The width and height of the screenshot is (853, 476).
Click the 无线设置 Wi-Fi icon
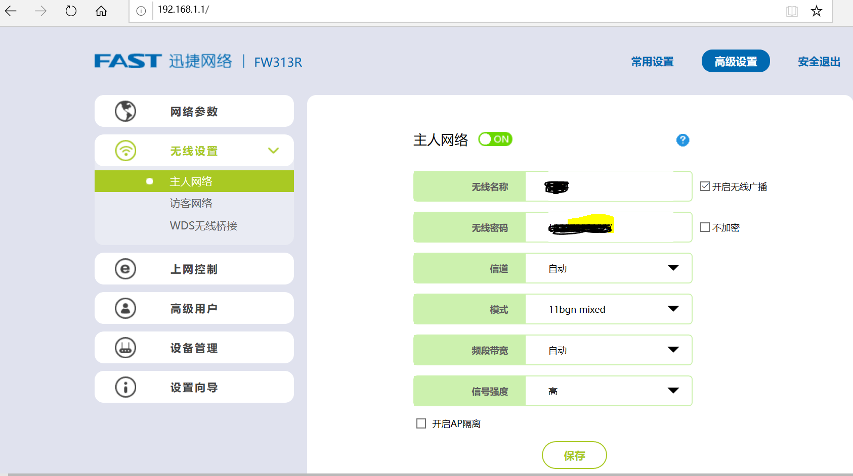click(125, 150)
